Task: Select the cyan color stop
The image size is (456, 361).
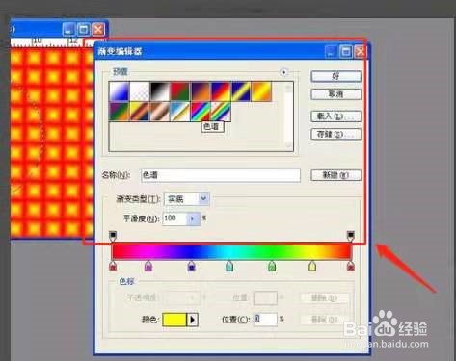Action: 229,266
